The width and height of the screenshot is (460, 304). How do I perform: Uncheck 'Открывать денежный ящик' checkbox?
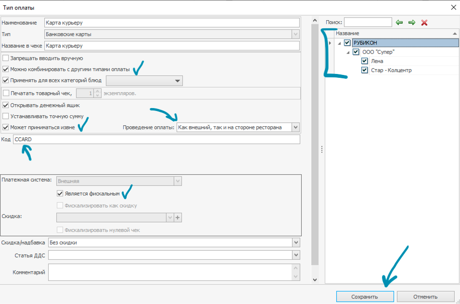tap(6, 105)
